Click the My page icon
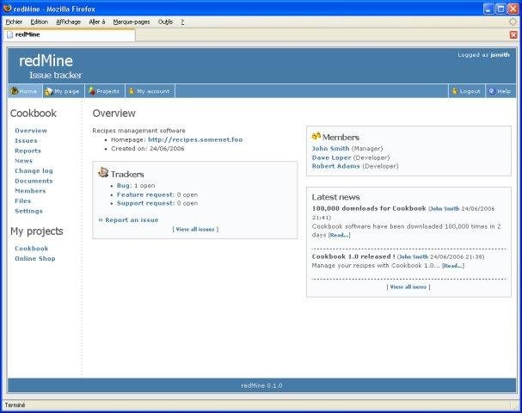This screenshot has width=522, height=413. click(x=49, y=91)
